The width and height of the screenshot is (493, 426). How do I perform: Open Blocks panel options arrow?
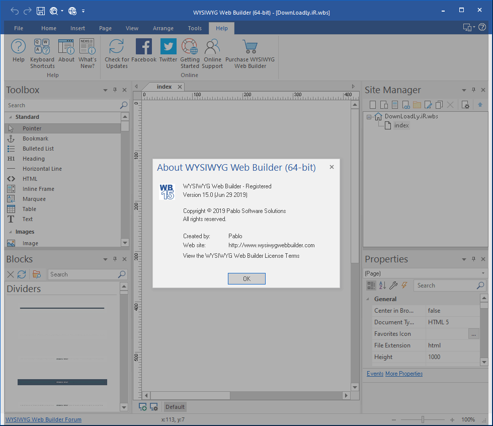pos(105,259)
